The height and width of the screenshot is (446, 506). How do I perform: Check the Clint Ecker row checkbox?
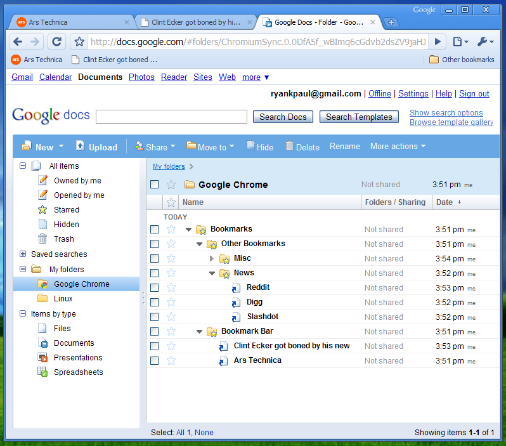tap(155, 346)
